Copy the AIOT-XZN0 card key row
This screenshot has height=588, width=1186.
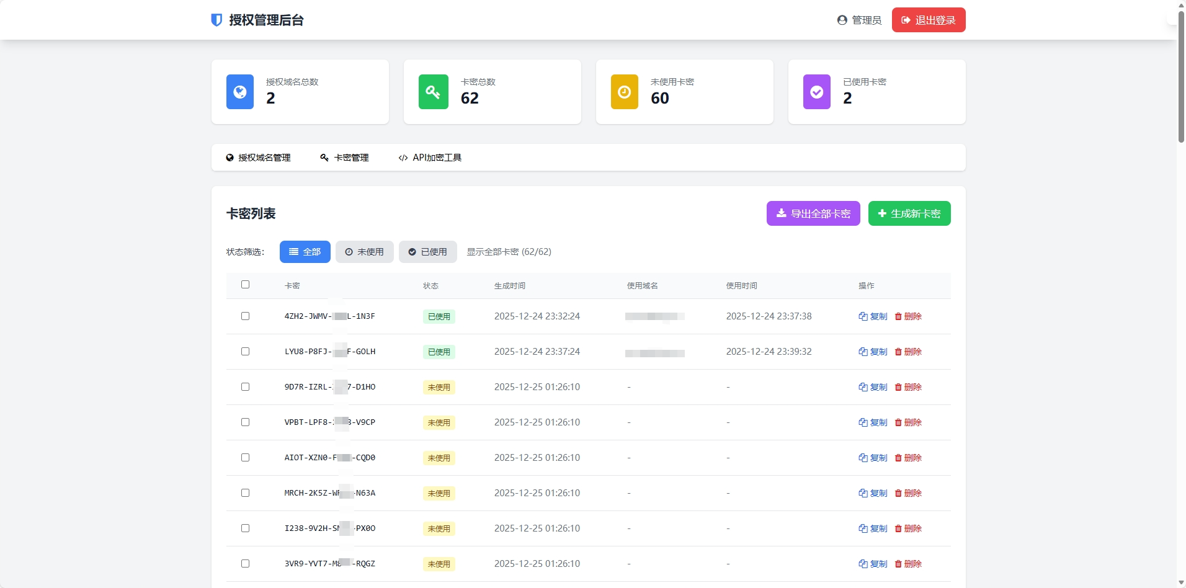coord(873,458)
